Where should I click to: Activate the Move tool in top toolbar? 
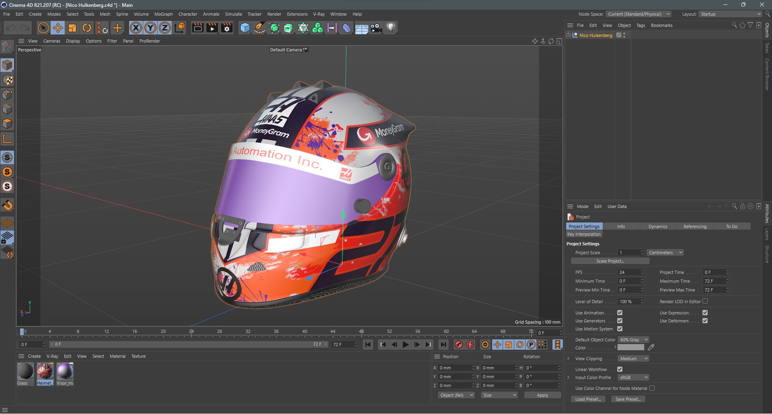[x=58, y=28]
